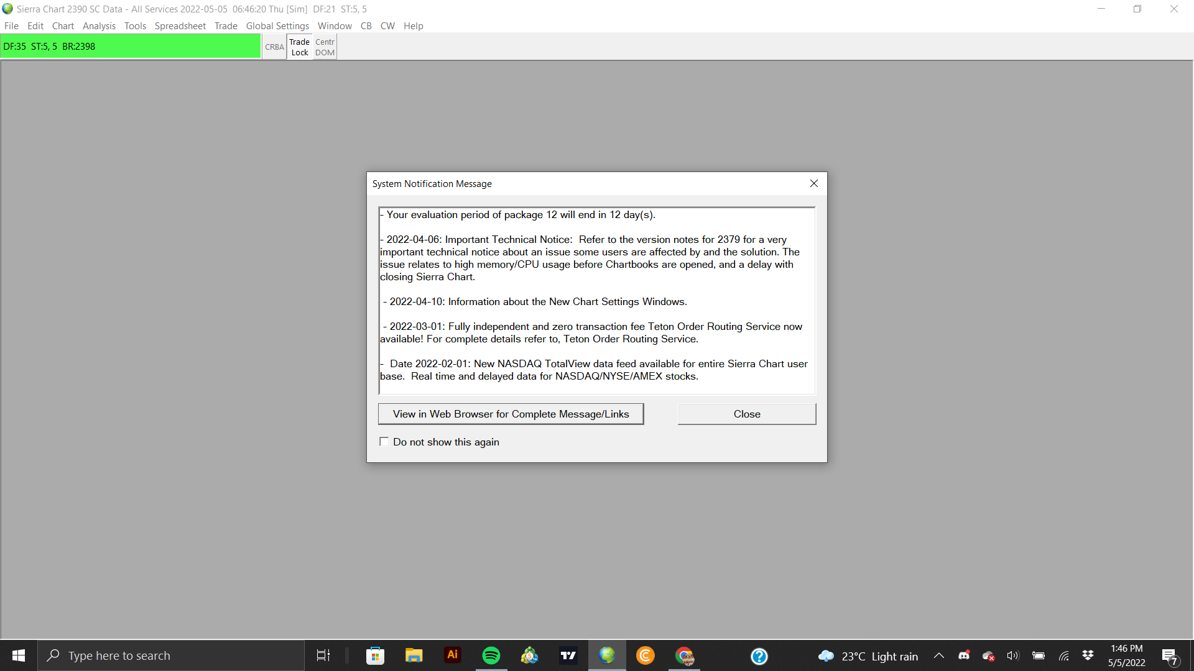Screen dimensions: 1194x671
Task: Click the Windows search box
Action: tap(171, 655)
